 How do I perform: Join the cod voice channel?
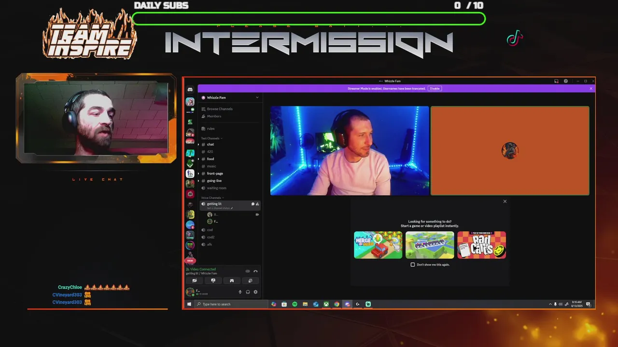click(230, 230)
